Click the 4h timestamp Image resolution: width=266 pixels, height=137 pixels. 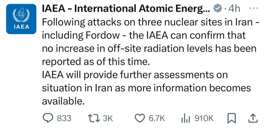click(x=234, y=9)
